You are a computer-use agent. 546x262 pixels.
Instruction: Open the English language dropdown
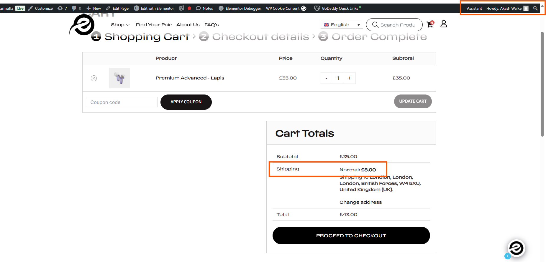(342, 25)
